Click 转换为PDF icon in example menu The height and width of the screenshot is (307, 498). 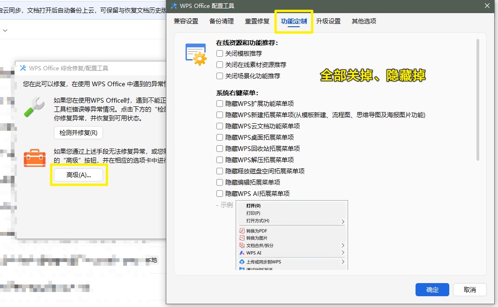242,231
